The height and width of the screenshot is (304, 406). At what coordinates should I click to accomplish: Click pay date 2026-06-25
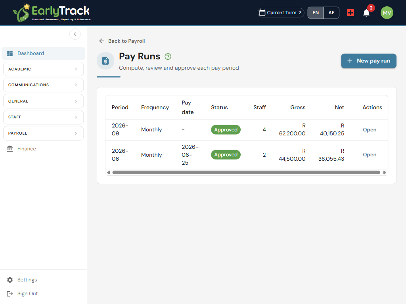[x=190, y=155]
